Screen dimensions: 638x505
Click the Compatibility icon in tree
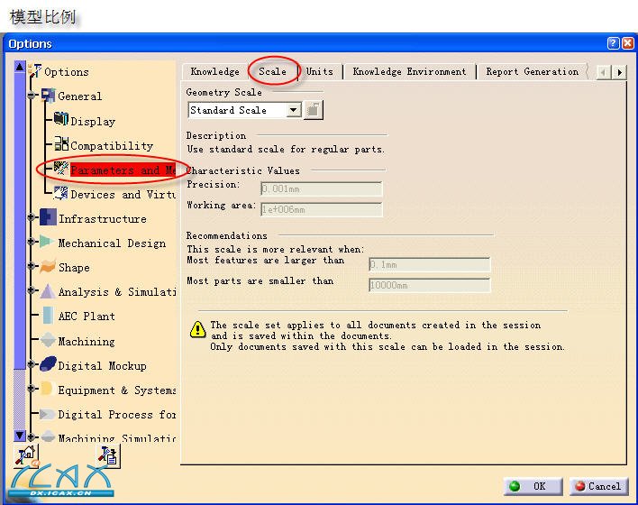coord(61,143)
